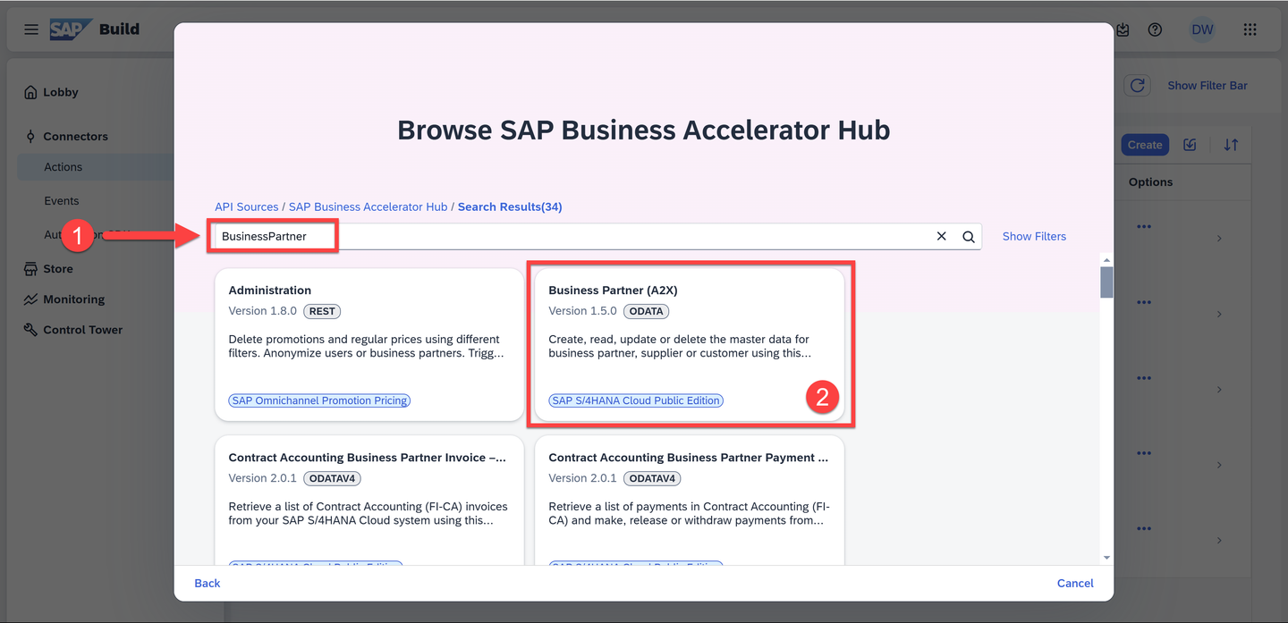Click Search Results(34) breadcrumb text

510,206
